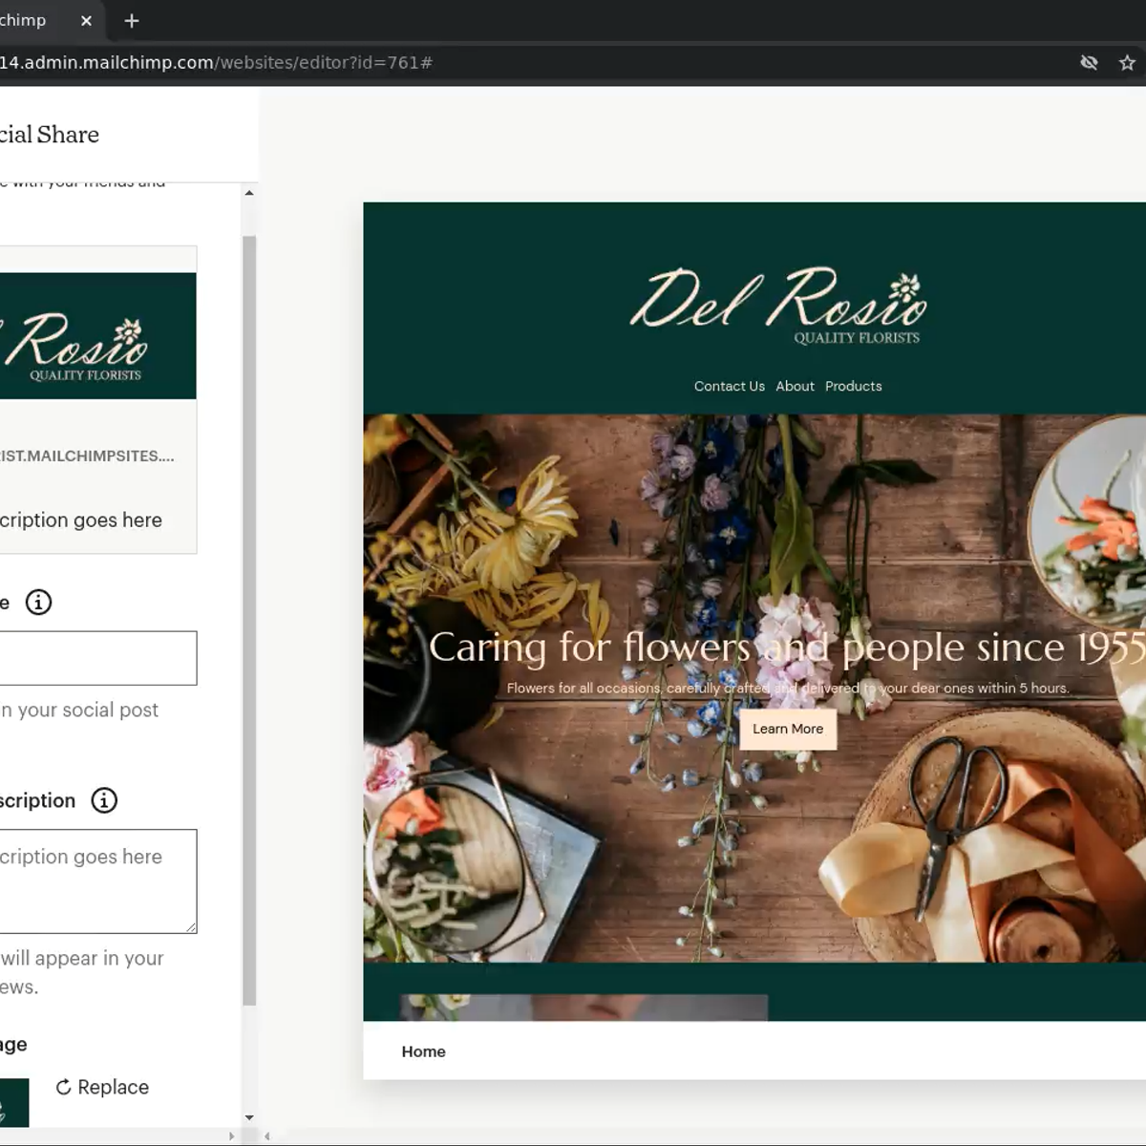Click the preview 'cription goes here' text
Viewport: 1146px width, 1146px height.
click(x=81, y=520)
